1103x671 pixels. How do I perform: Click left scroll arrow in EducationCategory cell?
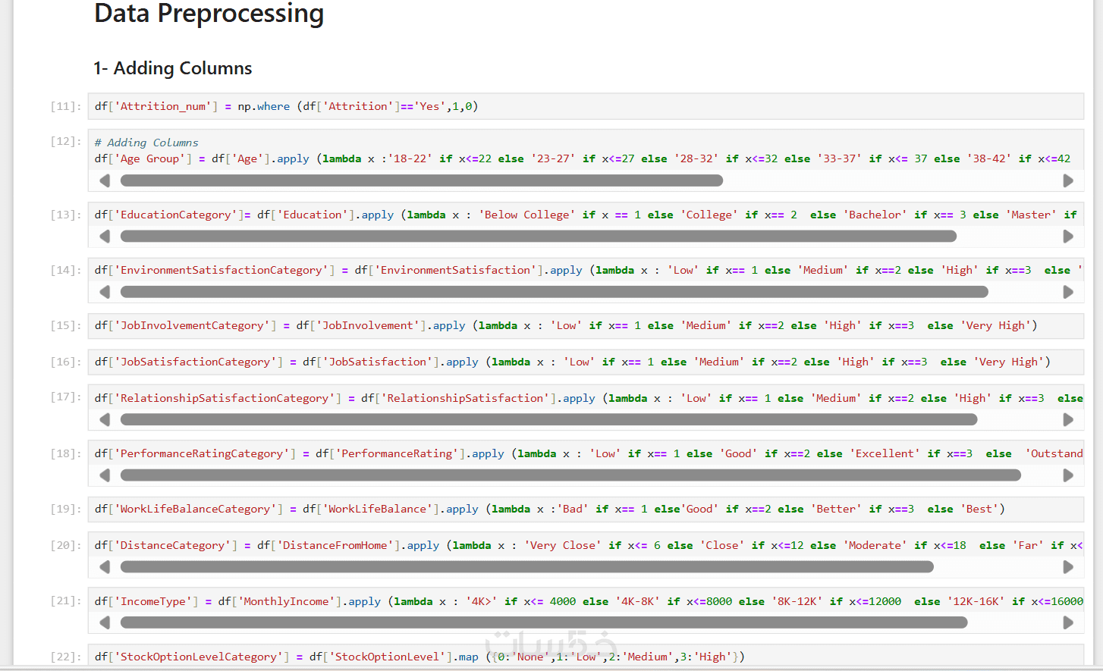pos(105,237)
